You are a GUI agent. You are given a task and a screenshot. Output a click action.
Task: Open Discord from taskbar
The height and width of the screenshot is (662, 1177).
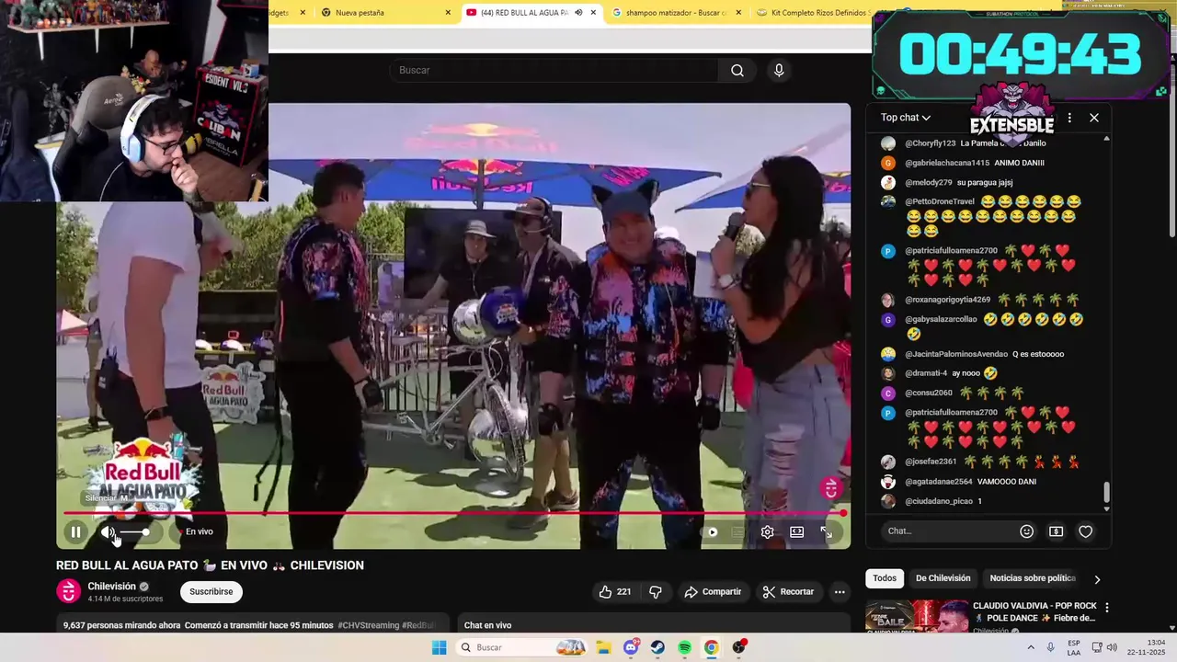coord(631,647)
